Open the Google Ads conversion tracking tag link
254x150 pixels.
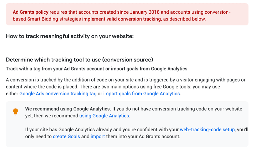pos(58,94)
